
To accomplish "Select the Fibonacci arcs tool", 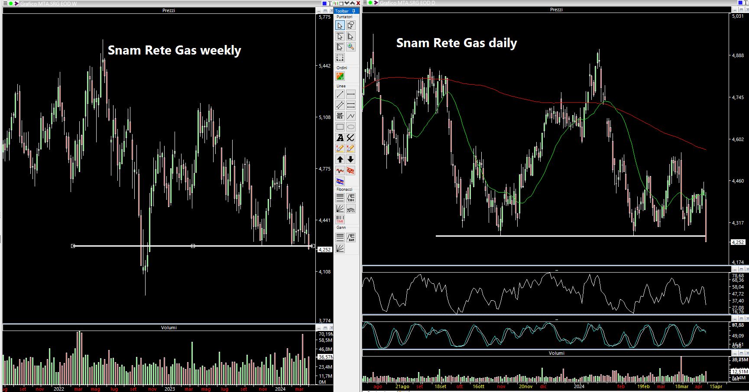I will point(351,209).
